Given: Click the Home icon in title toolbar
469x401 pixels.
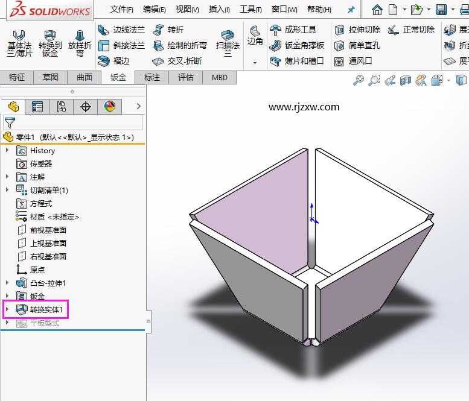Looking at the screenshot, I should (x=377, y=10).
